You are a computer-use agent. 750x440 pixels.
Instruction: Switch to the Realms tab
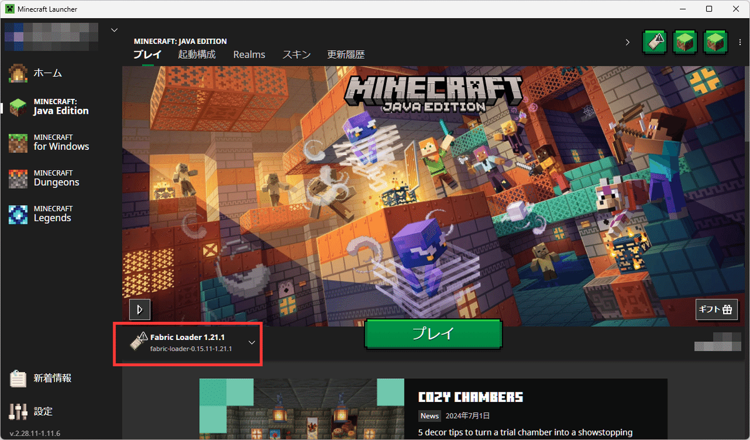click(x=249, y=54)
